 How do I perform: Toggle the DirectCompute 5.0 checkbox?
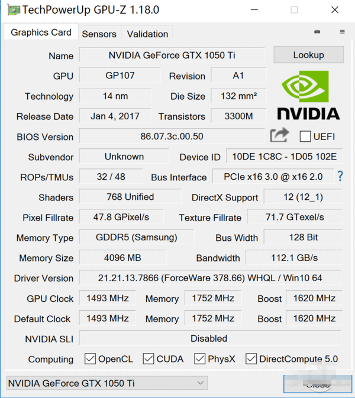[x=251, y=359]
